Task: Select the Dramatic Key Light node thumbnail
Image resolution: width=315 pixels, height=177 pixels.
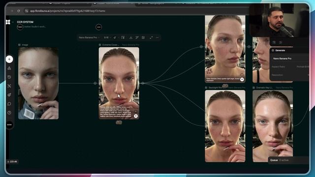Action: [273, 126]
